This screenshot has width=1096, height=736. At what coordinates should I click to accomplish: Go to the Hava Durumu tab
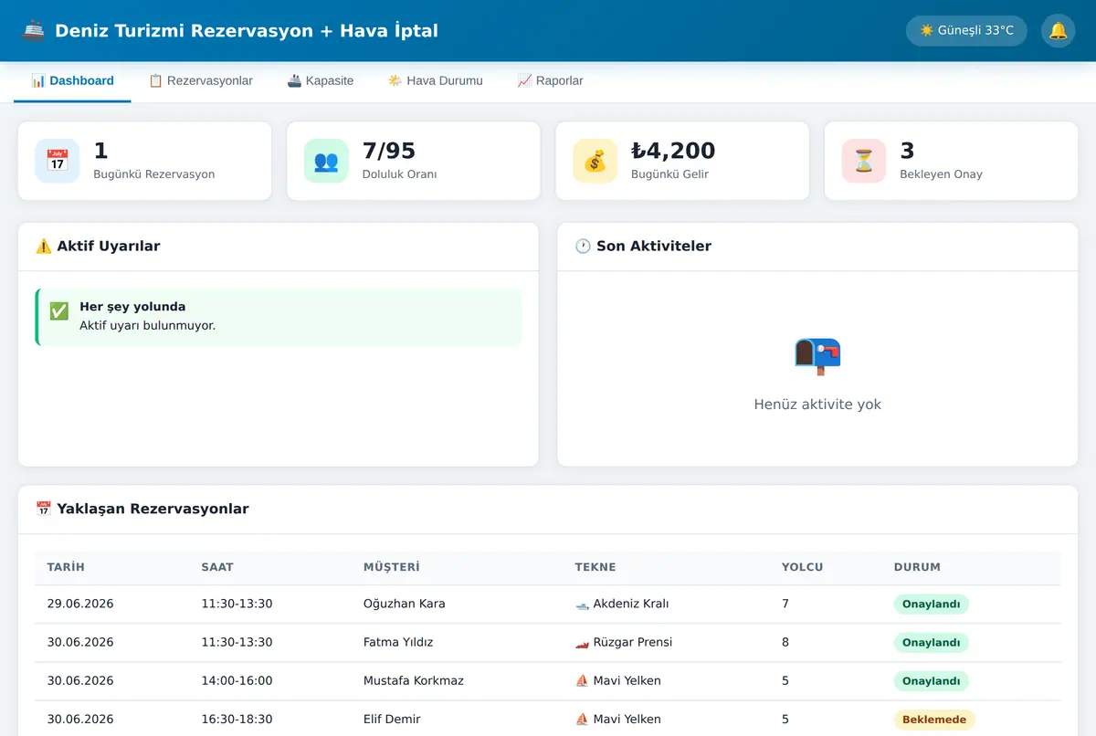[436, 80]
